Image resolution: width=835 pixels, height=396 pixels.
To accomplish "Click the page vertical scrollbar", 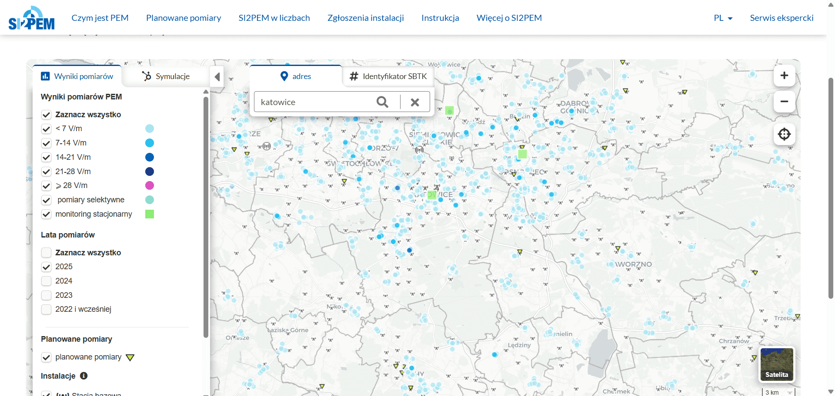I will tap(831, 188).
